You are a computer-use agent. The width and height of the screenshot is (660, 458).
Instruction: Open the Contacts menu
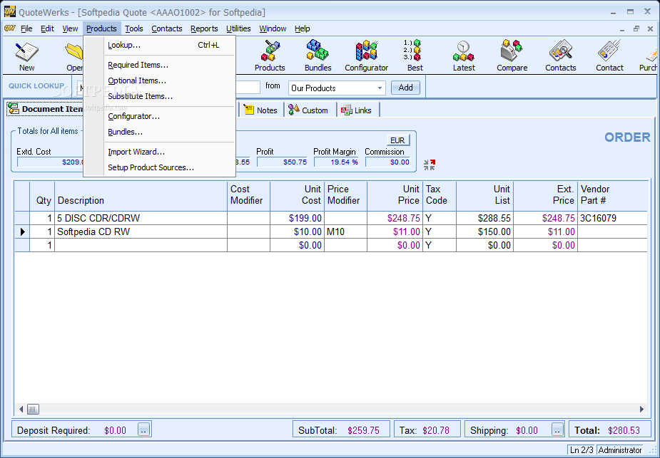click(167, 28)
